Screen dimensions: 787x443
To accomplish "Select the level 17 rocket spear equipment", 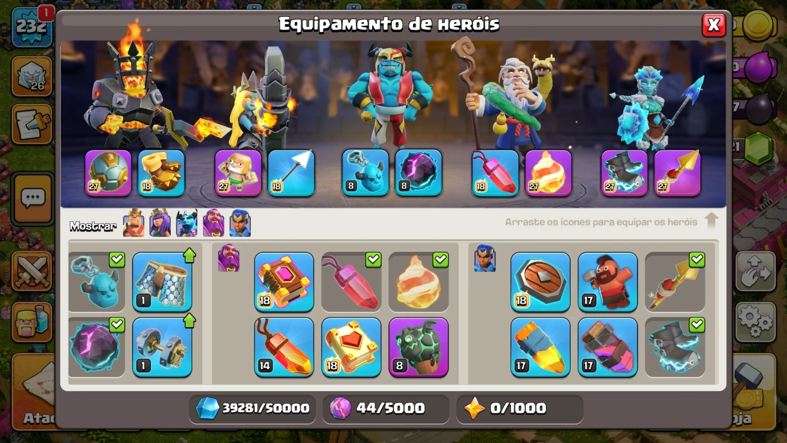I will [540, 347].
